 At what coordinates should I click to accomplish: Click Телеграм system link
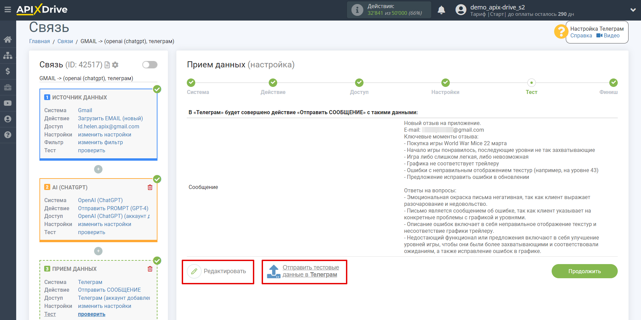(x=90, y=282)
